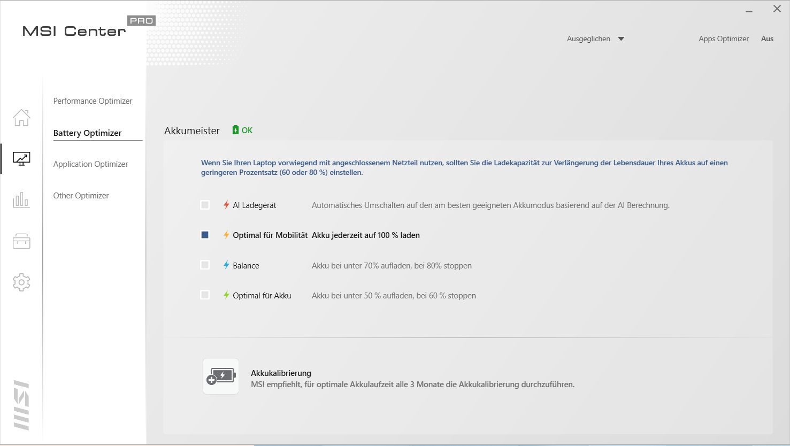Image resolution: width=790 pixels, height=446 pixels.
Task: Click the Akkumeister heading
Action: (192, 131)
